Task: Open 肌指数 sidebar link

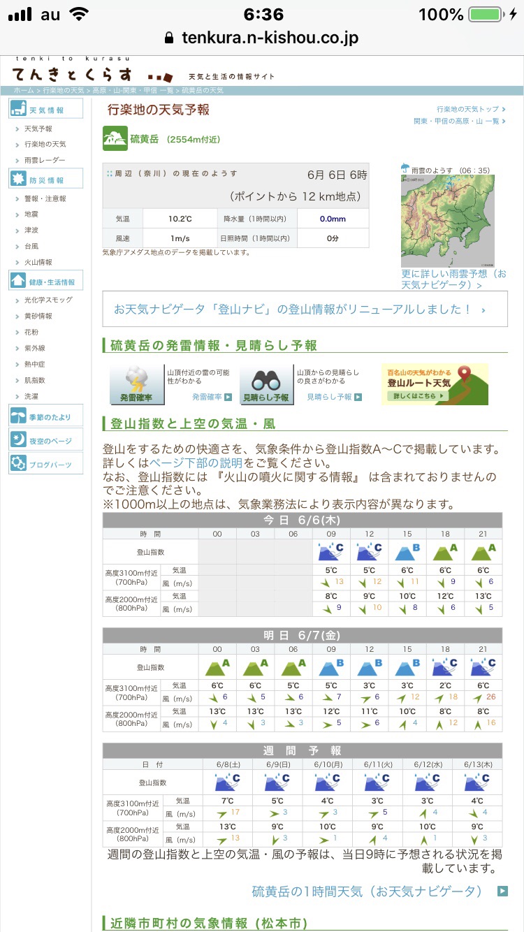Action: point(35,380)
